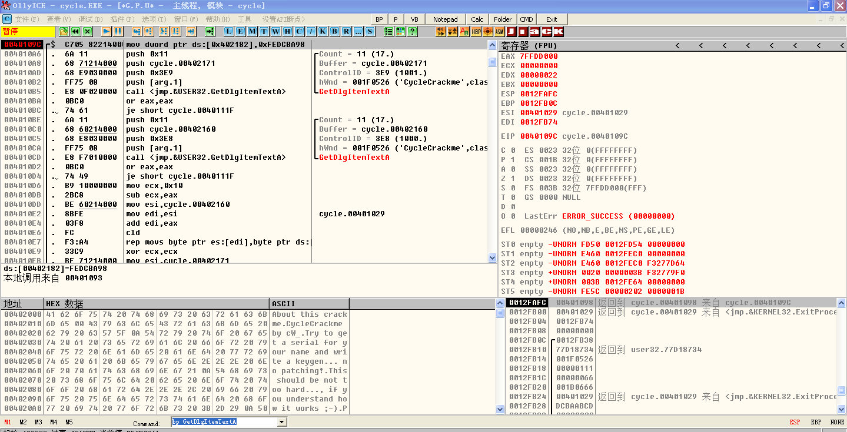
Task: Open the Command history dropdown
Action: click(282, 421)
